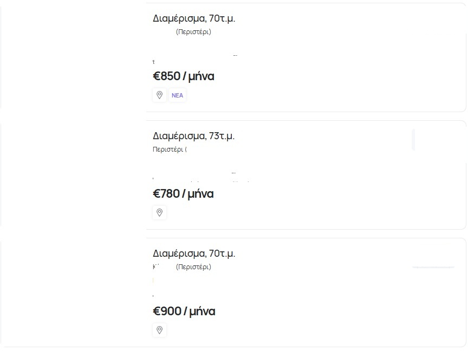Click the €900 / μήνα price
The image size is (474, 351).
(184, 311)
